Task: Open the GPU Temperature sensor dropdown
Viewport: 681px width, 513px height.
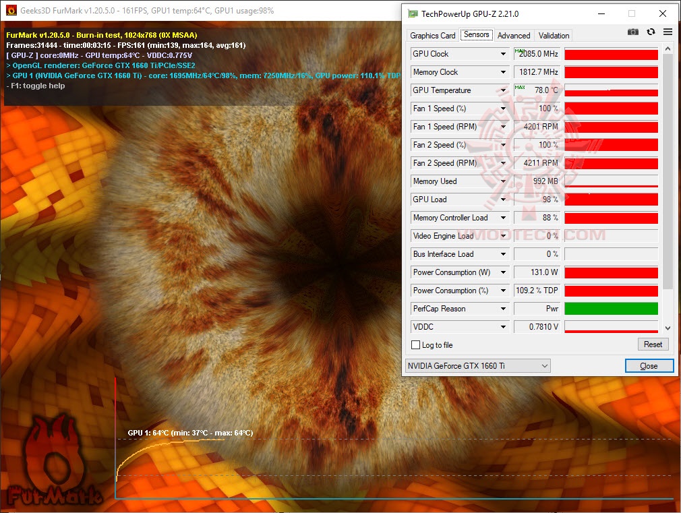Action: [x=503, y=90]
